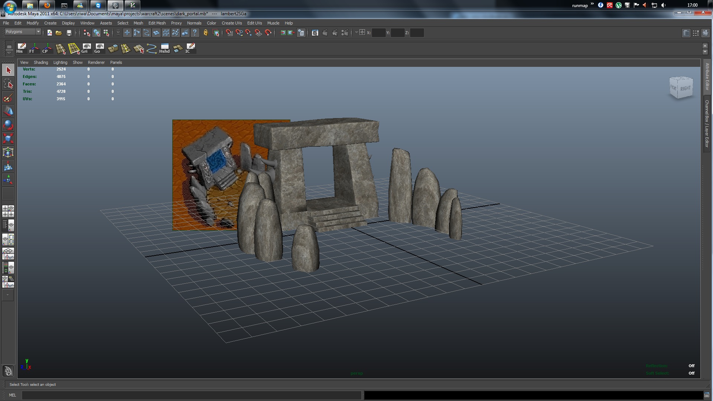Open the shelf tab selector above it

pos(9,46)
